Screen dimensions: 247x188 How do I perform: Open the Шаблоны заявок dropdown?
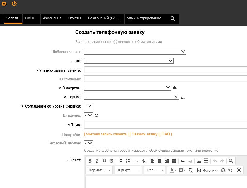tap(135, 52)
